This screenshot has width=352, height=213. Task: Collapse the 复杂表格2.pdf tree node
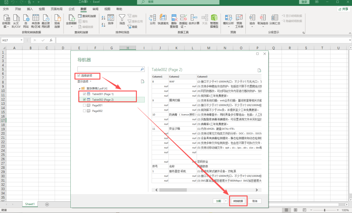click(x=80, y=88)
